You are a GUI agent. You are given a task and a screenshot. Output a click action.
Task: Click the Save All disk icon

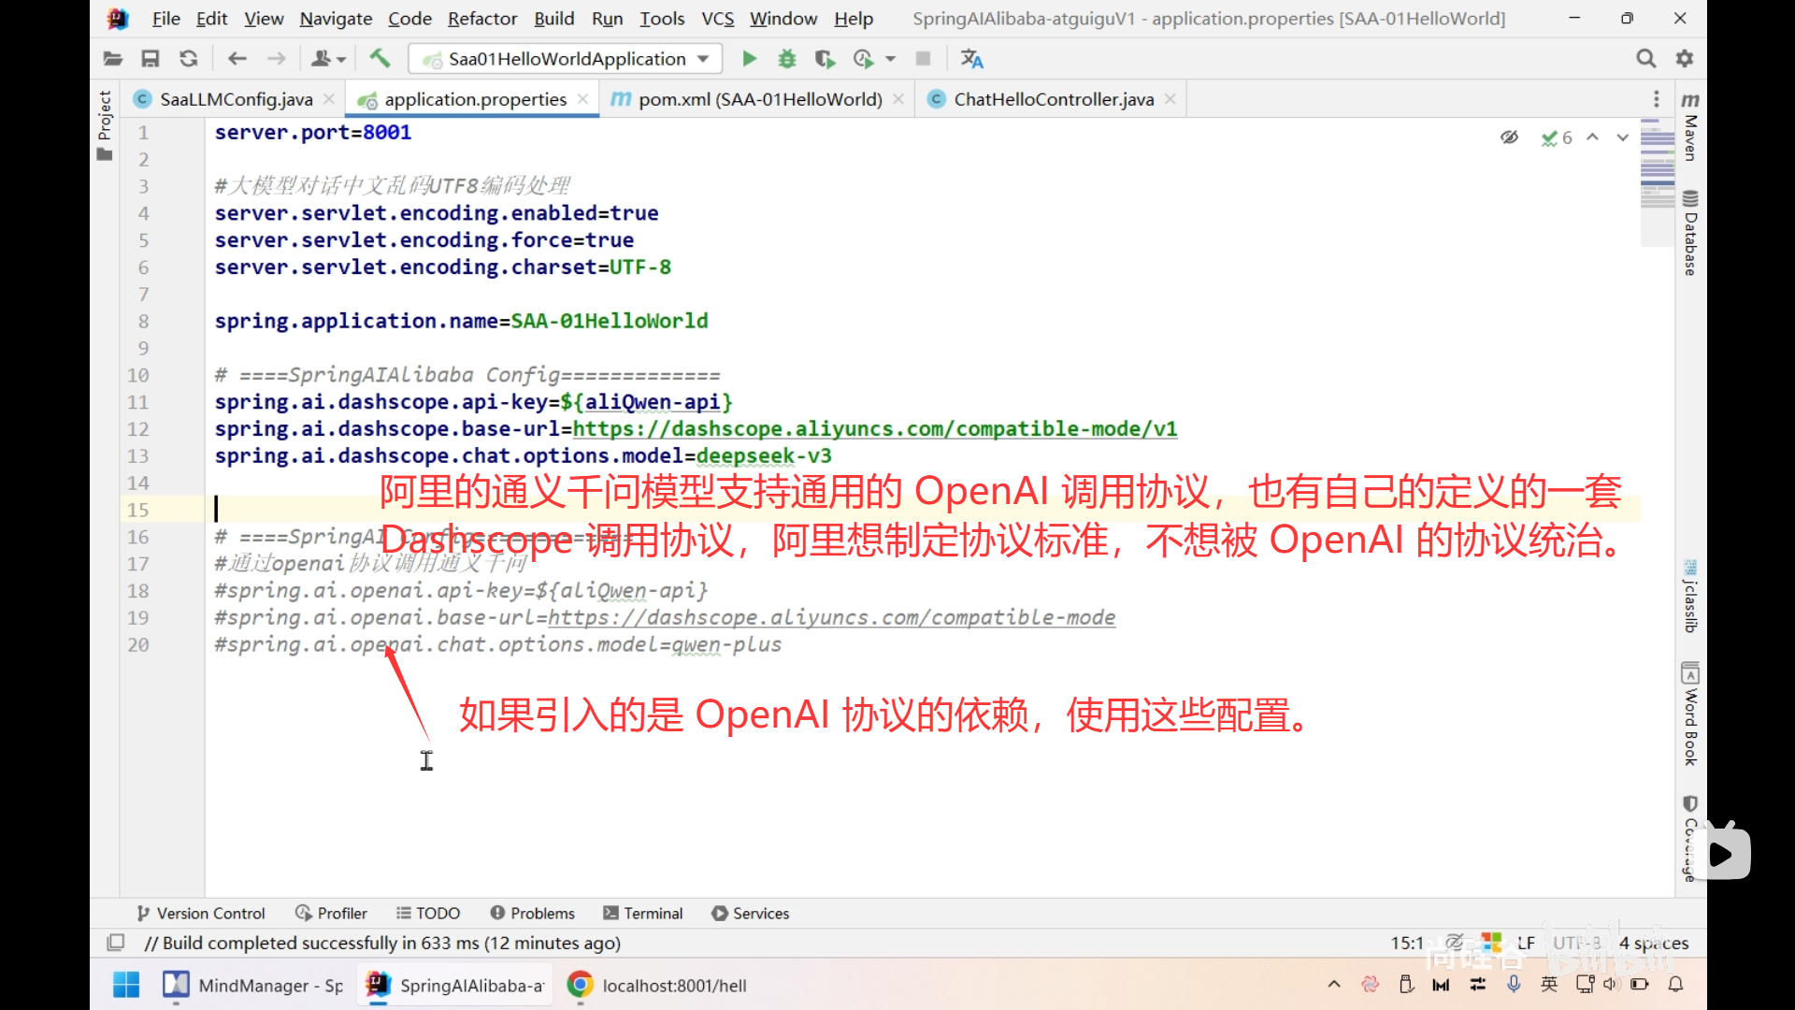coord(150,59)
